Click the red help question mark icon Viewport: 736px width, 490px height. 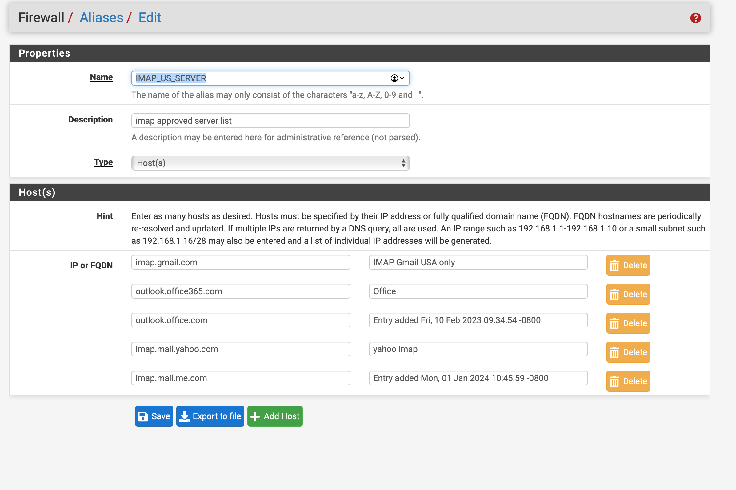coord(695,18)
